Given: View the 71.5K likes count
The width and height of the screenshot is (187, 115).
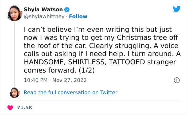Looking at the screenshot, I should coord(25,108).
